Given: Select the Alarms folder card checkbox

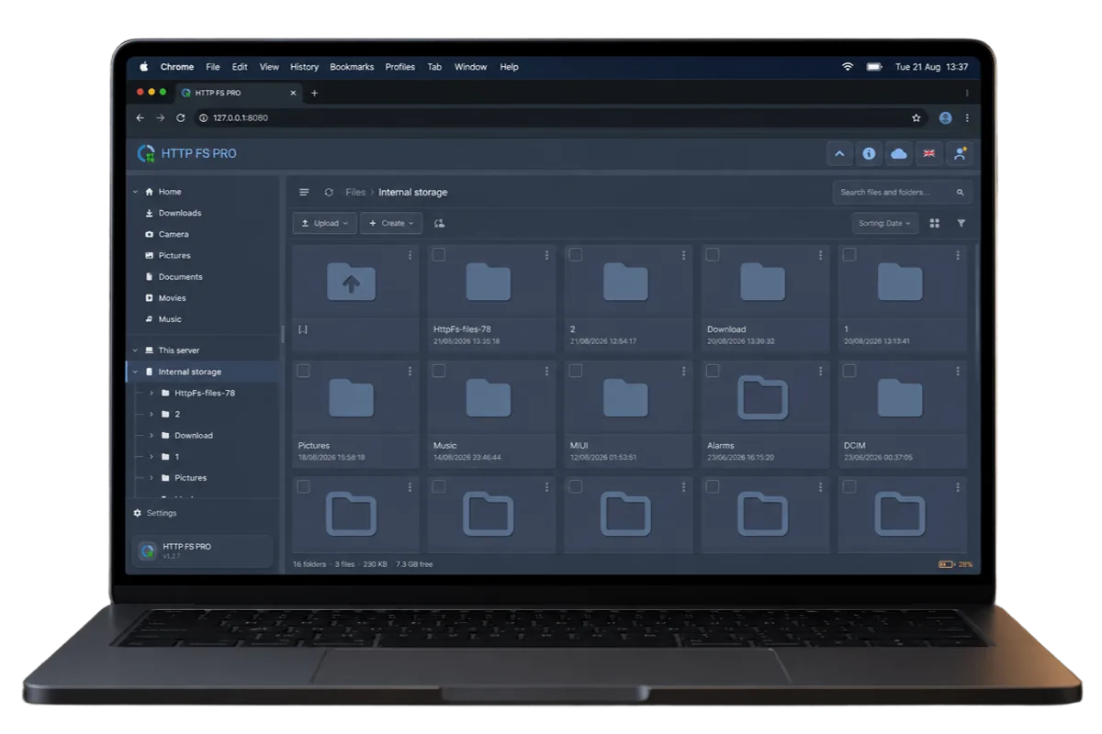Looking at the screenshot, I should click(713, 372).
